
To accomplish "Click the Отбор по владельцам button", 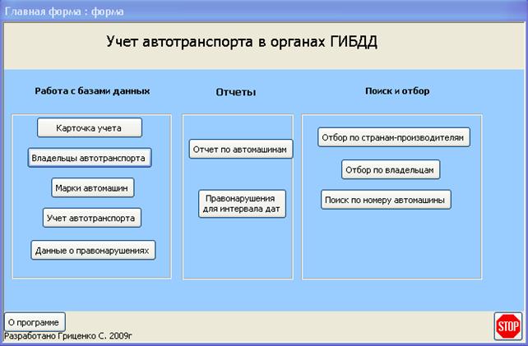I will [391, 169].
